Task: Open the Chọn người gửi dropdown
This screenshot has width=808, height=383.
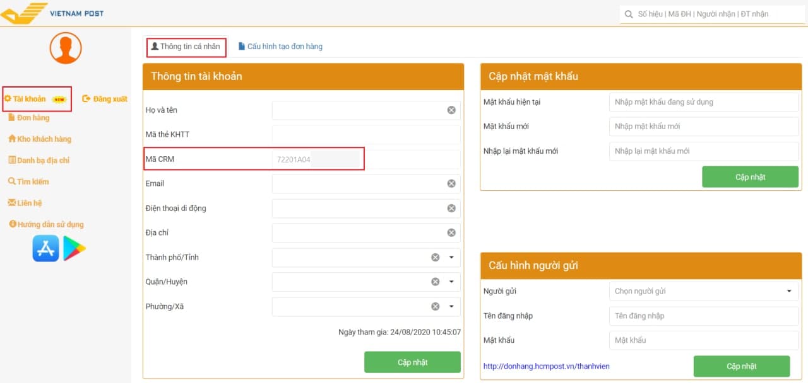Action: point(704,291)
